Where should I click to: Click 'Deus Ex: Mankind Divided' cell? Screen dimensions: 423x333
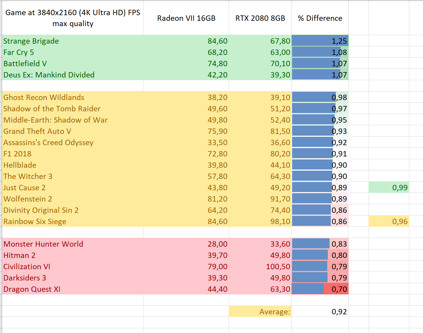click(73, 74)
